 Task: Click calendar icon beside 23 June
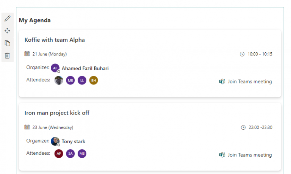tap(27, 127)
